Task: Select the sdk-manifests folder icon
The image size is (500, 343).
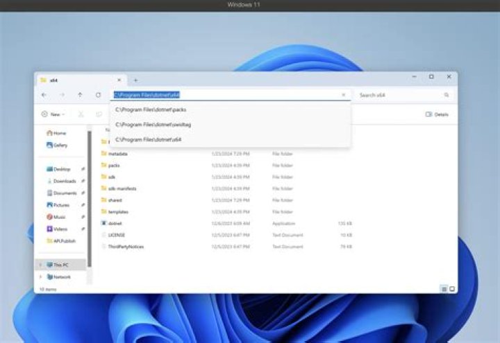Action: click(104, 188)
